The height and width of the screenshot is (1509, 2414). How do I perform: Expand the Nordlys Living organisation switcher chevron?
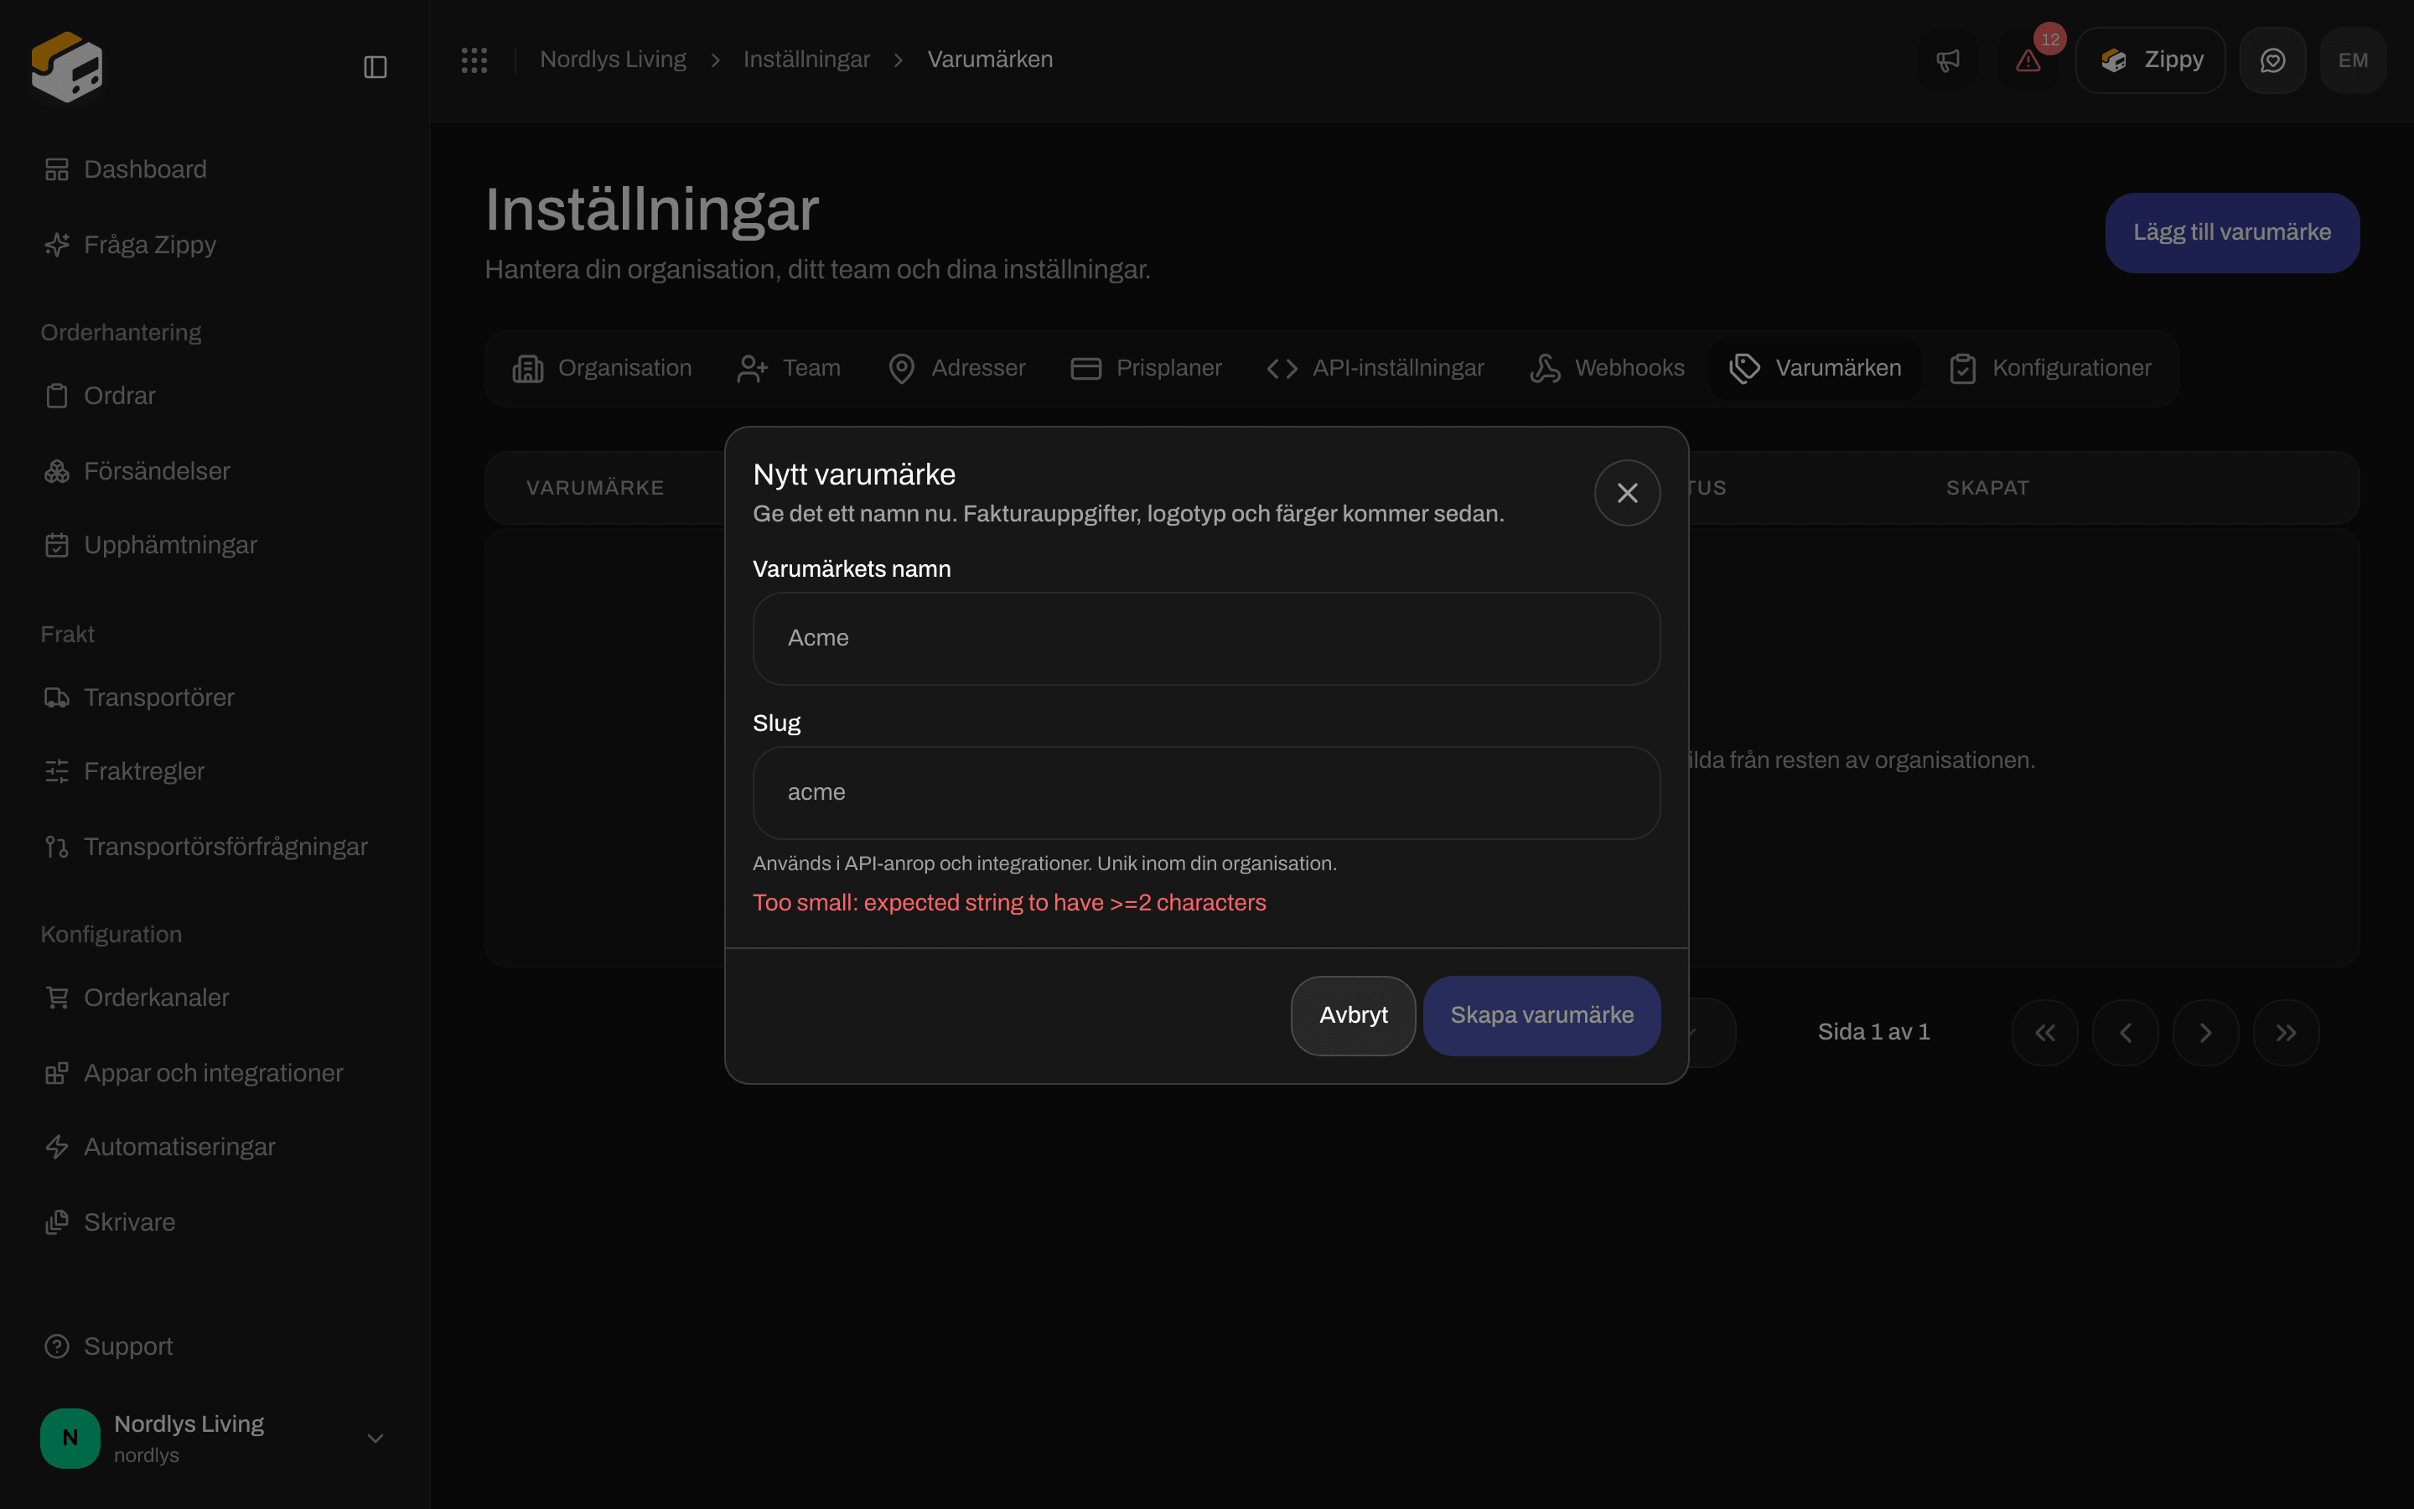(x=375, y=1438)
